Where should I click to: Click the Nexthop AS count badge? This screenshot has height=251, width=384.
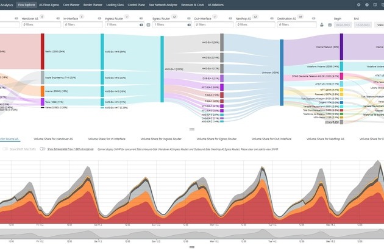coord(255,16)
